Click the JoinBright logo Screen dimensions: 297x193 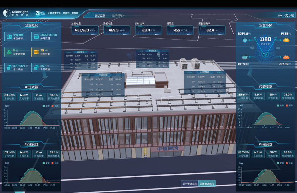coord(16,13)
